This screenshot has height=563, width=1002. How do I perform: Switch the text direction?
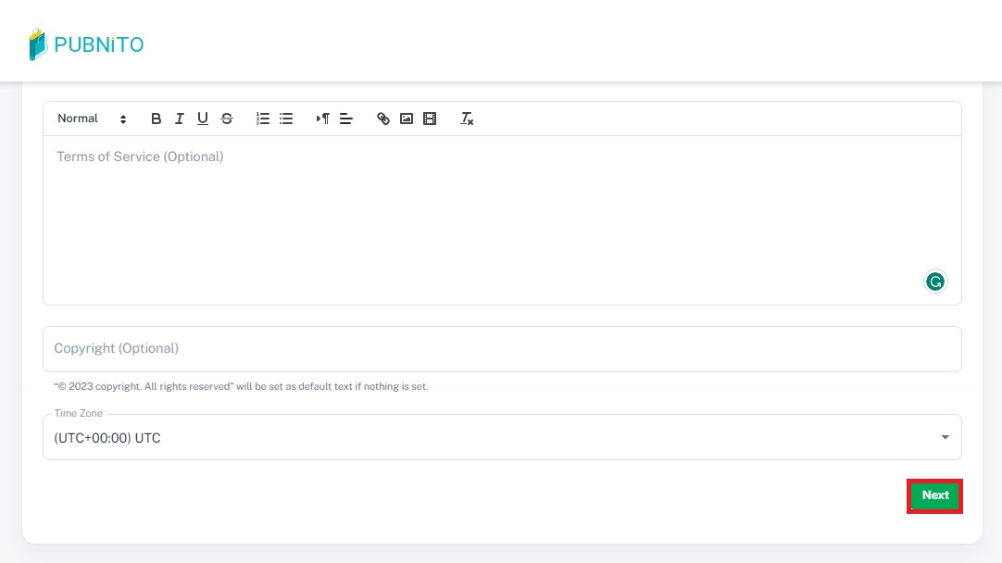pos(322,119)
